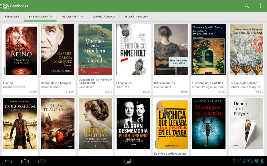This screenshot has width=267, height=166.
Task: Open the recent apps button
Action: coord(42,161)
